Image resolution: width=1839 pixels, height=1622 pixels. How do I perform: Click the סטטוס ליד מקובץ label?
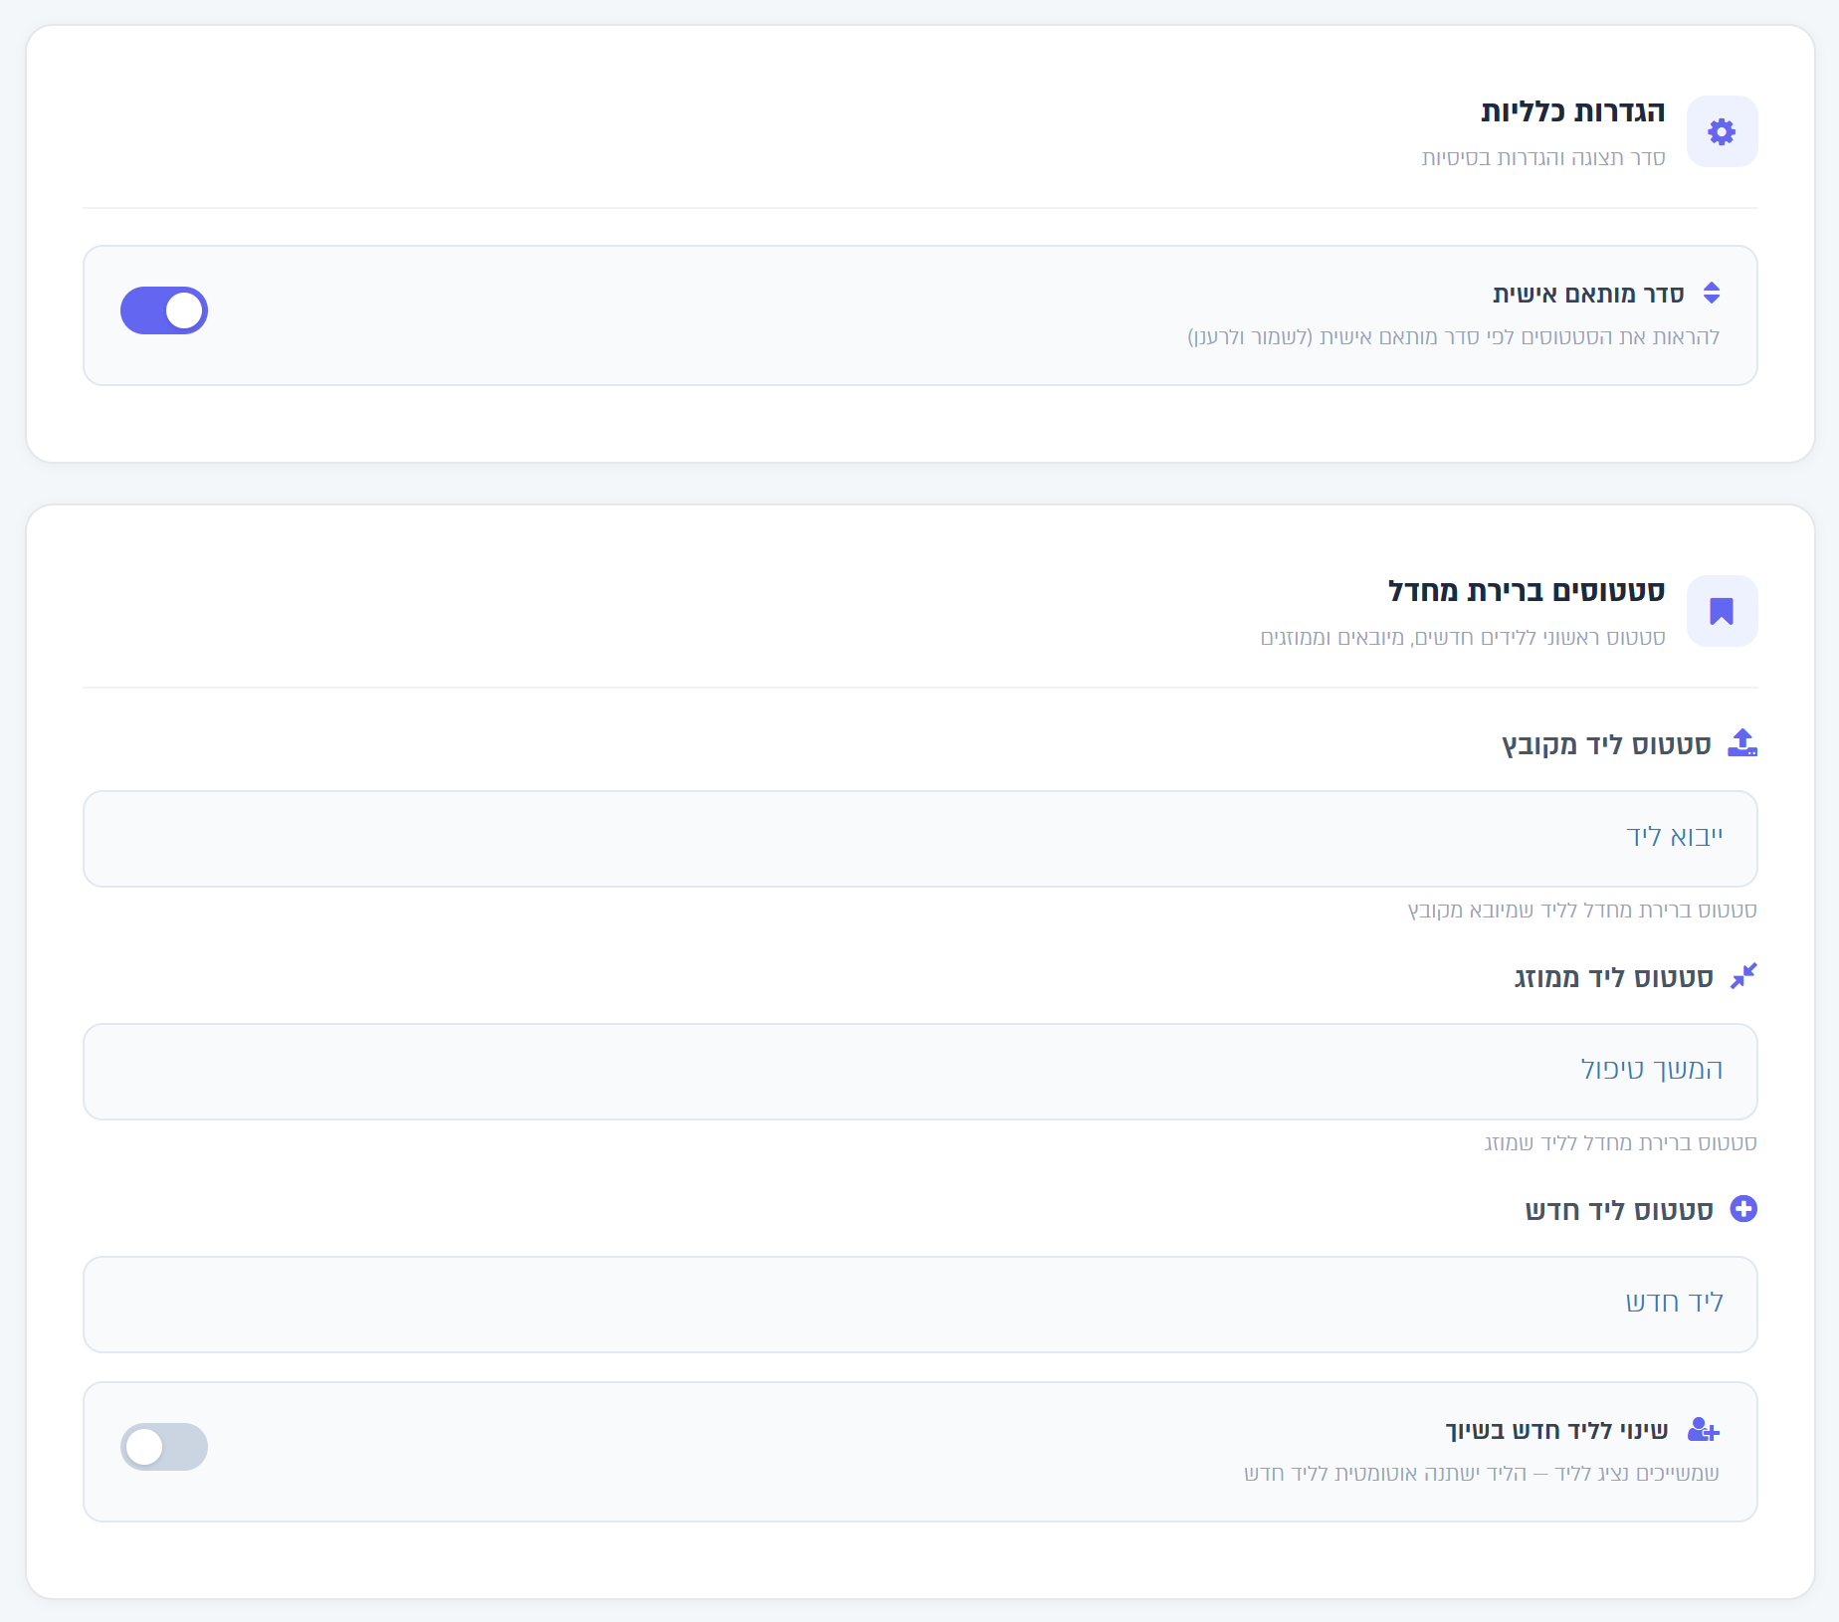[1606, 744]
